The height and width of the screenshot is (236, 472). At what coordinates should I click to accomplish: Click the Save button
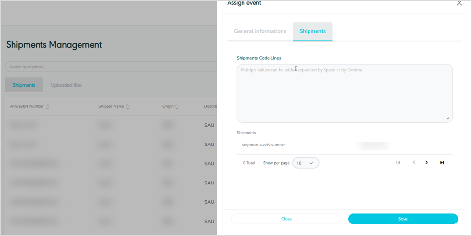403,219
